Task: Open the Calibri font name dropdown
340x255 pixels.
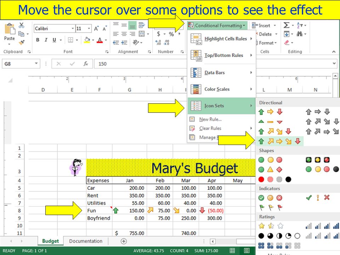Action: click(x=72, y=28)
